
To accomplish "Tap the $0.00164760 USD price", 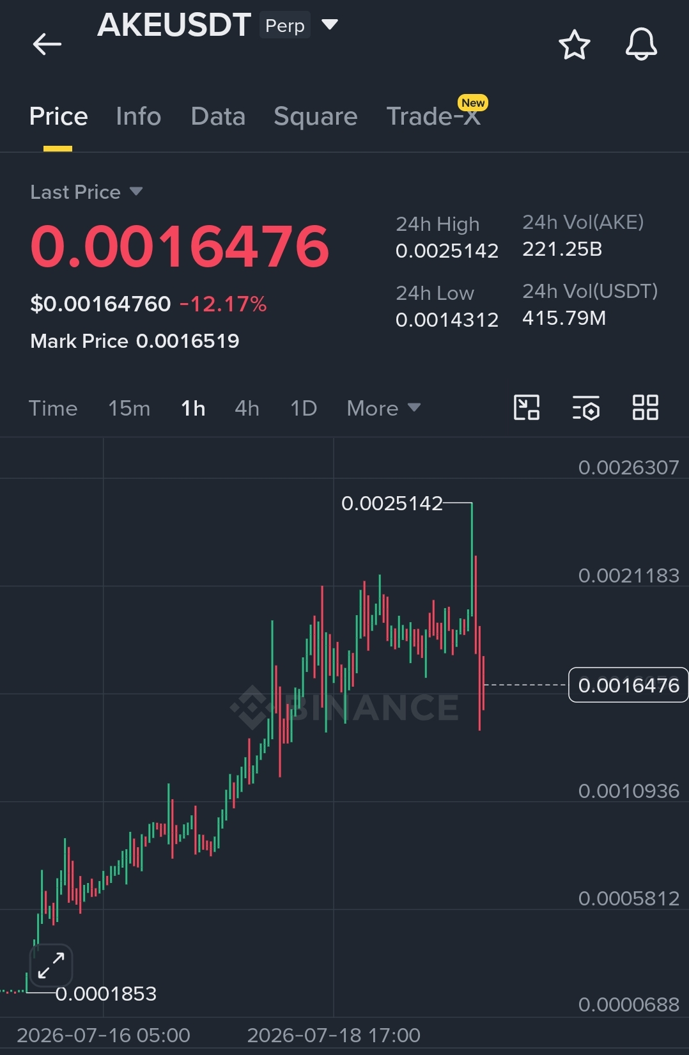I will tap(100, 304).
